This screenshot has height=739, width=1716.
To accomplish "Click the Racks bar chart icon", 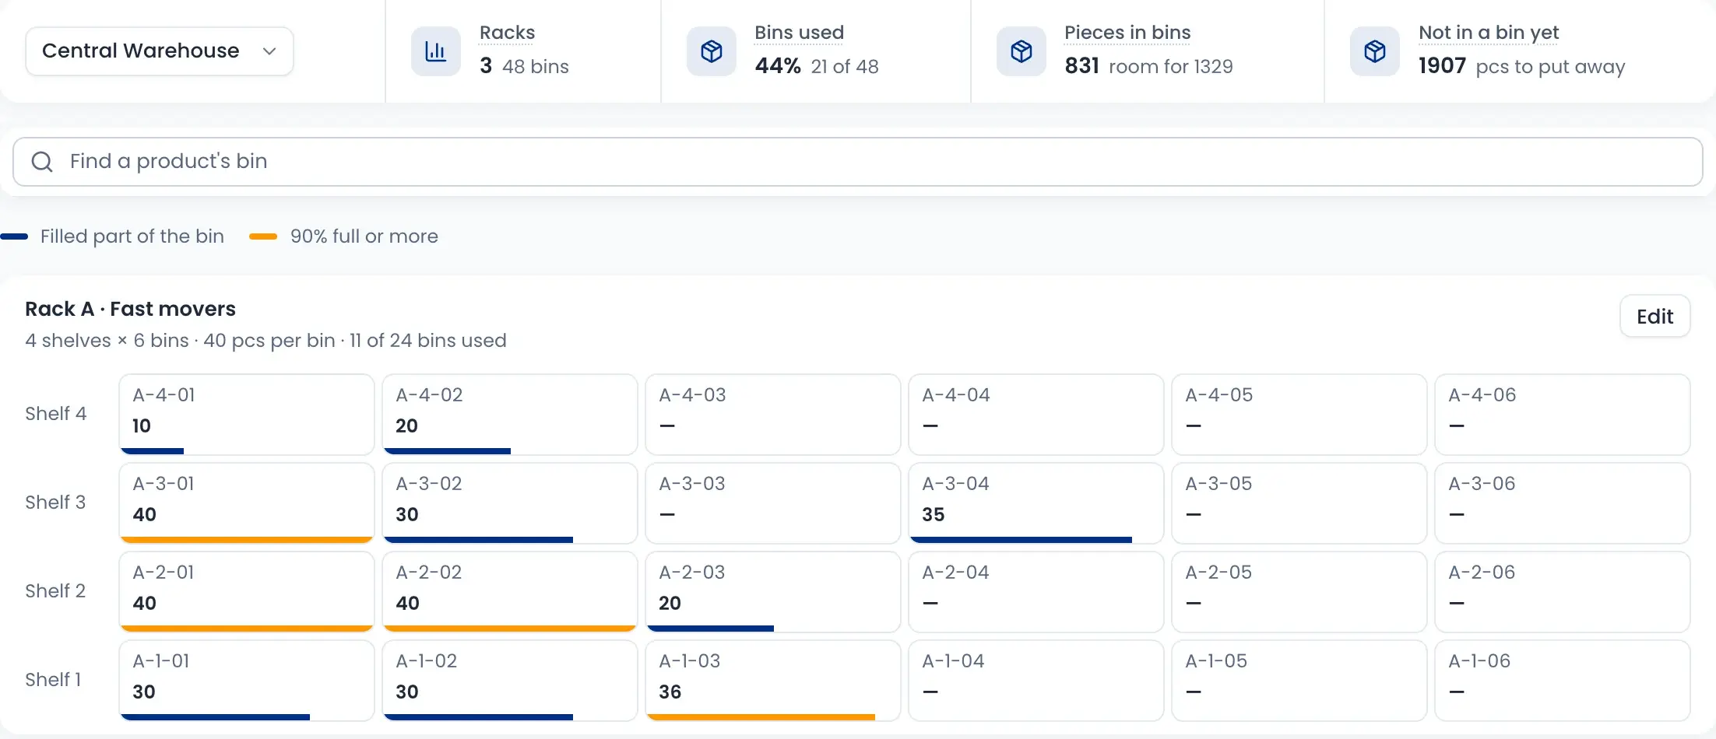I will coord(436,51).
